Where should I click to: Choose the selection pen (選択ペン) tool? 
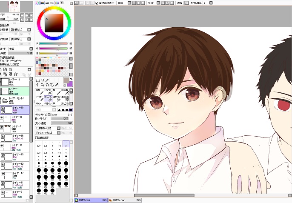pos(57,98)
